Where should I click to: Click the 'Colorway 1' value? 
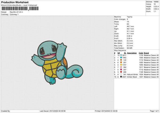[x=14, y=14]
